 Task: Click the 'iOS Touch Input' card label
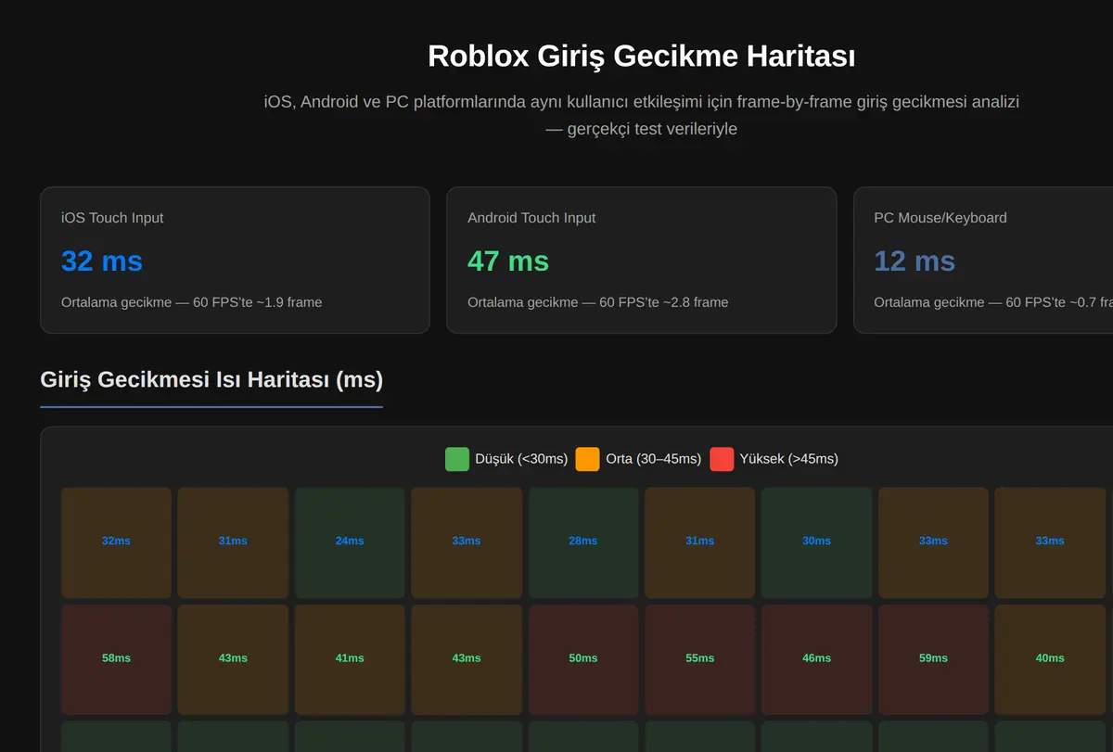[112, 218]
